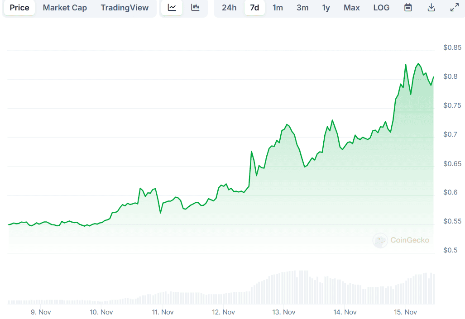Viewport: 465px width, 319px height.
Task: Open the calendar date range picker
Action: (408, 8)
